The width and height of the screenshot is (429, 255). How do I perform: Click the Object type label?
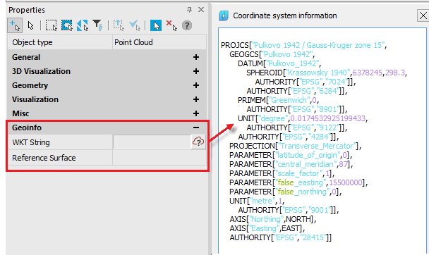(x=32, y=42)
